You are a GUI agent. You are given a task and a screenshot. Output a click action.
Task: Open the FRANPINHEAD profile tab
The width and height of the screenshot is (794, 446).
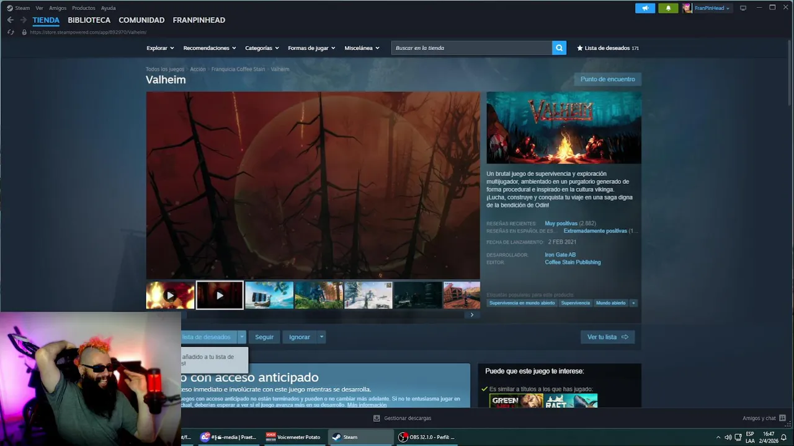(199, 20)
